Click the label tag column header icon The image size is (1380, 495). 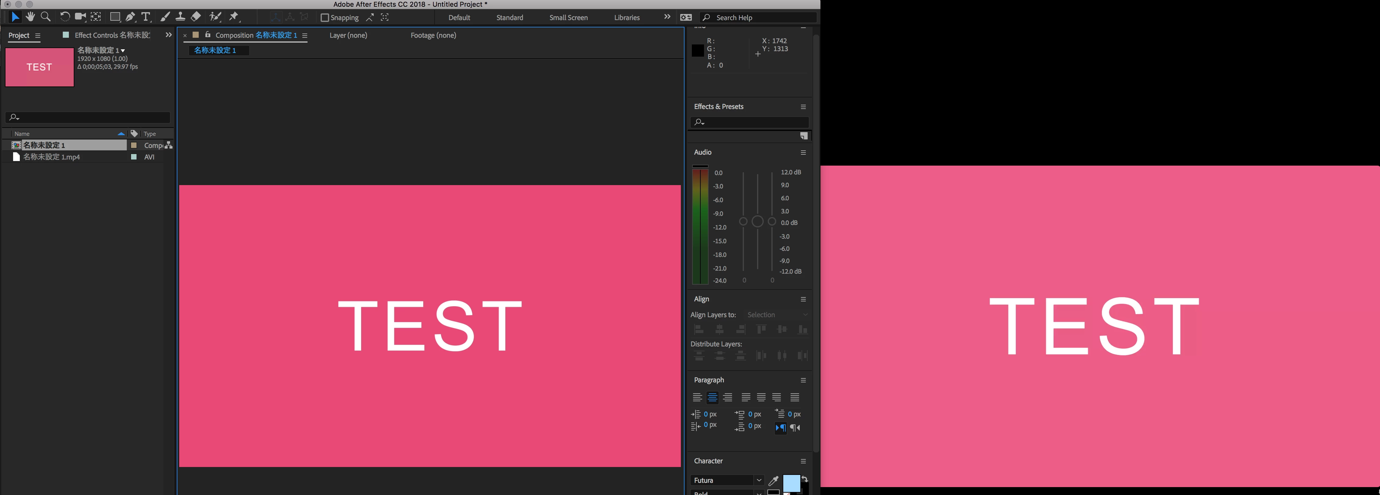pos(134,133)
